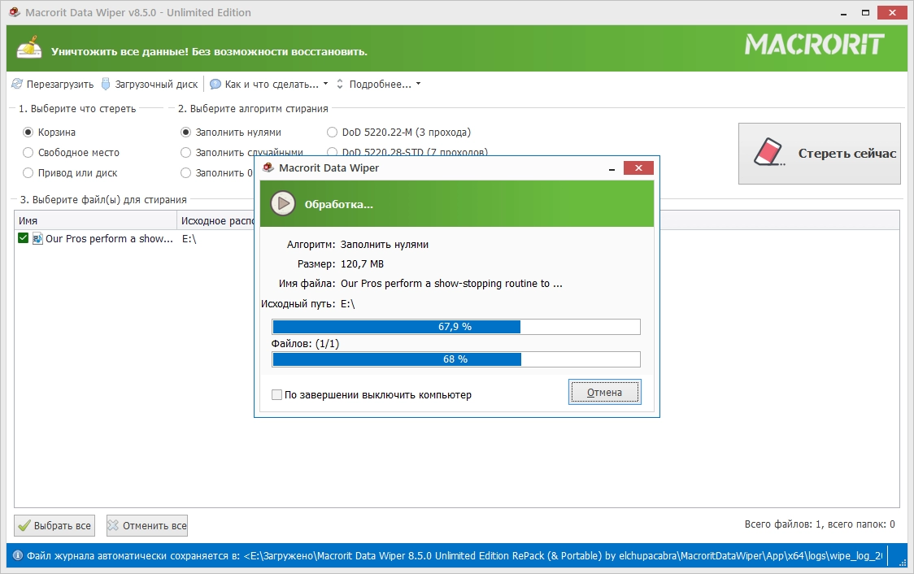
Task: Click the broom logo icon in banner
Action: pos(29,48)
